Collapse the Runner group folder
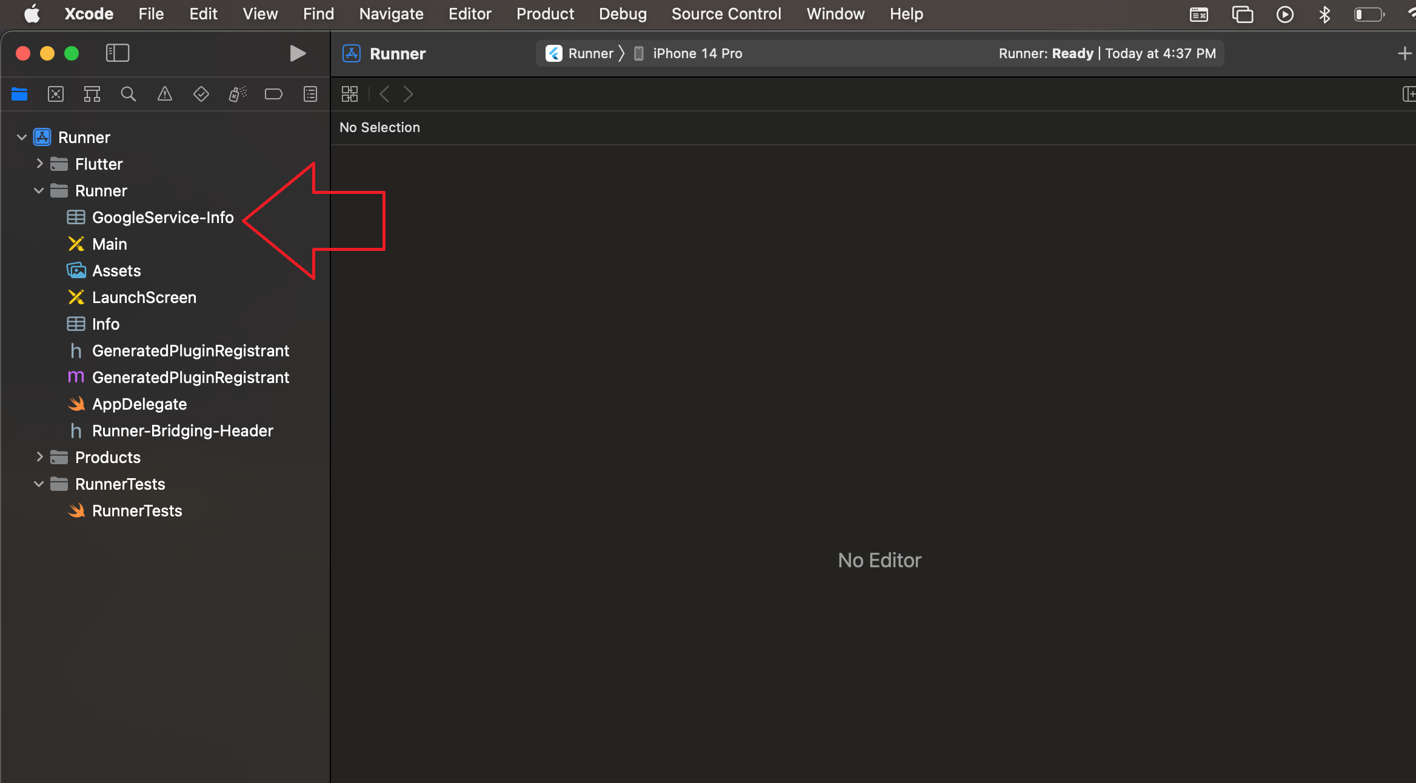 39,191
